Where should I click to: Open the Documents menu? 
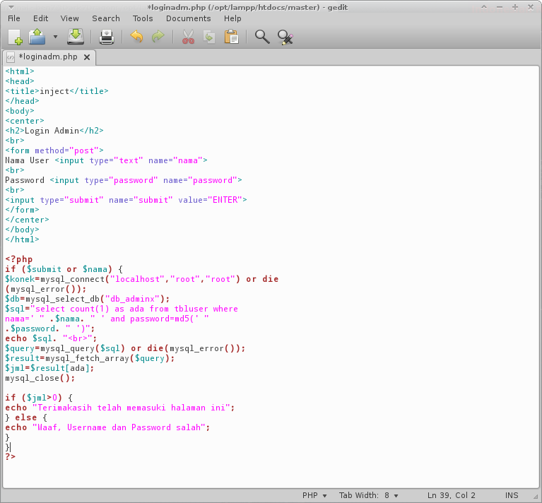click(188, 18)
